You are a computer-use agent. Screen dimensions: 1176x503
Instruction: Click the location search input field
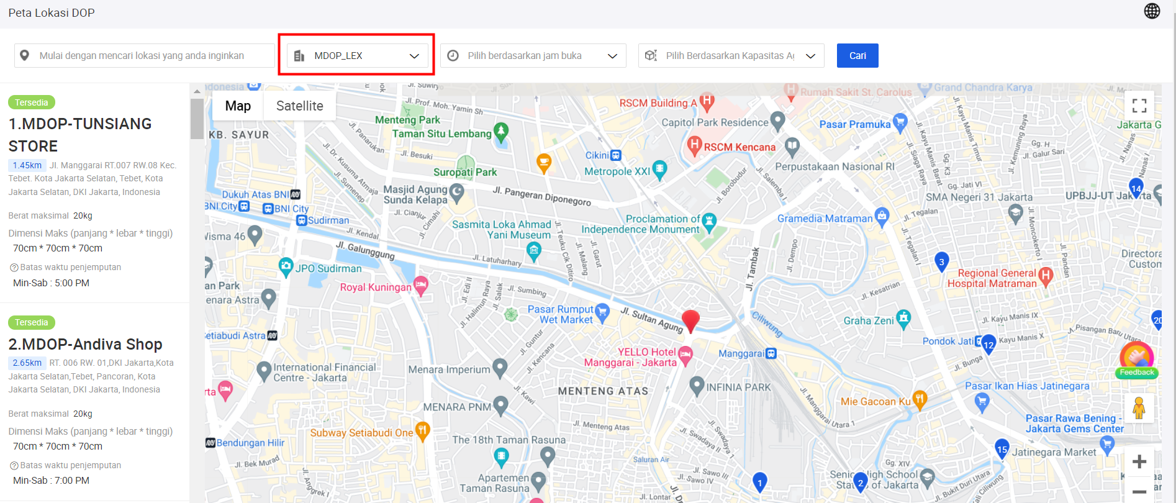click(x=145, y=55)
